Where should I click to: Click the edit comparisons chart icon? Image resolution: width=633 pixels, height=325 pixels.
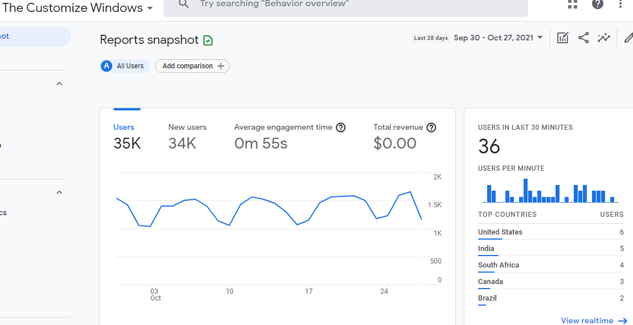(563, 38)
